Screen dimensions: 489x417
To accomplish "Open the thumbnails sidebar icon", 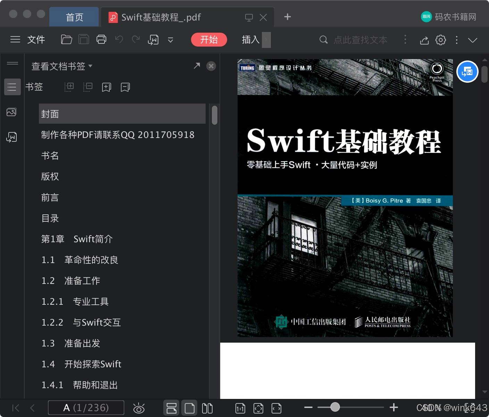I will pos(11,112).
